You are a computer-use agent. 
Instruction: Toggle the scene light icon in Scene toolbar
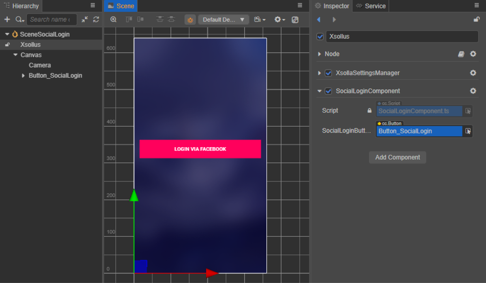[190, 20]
